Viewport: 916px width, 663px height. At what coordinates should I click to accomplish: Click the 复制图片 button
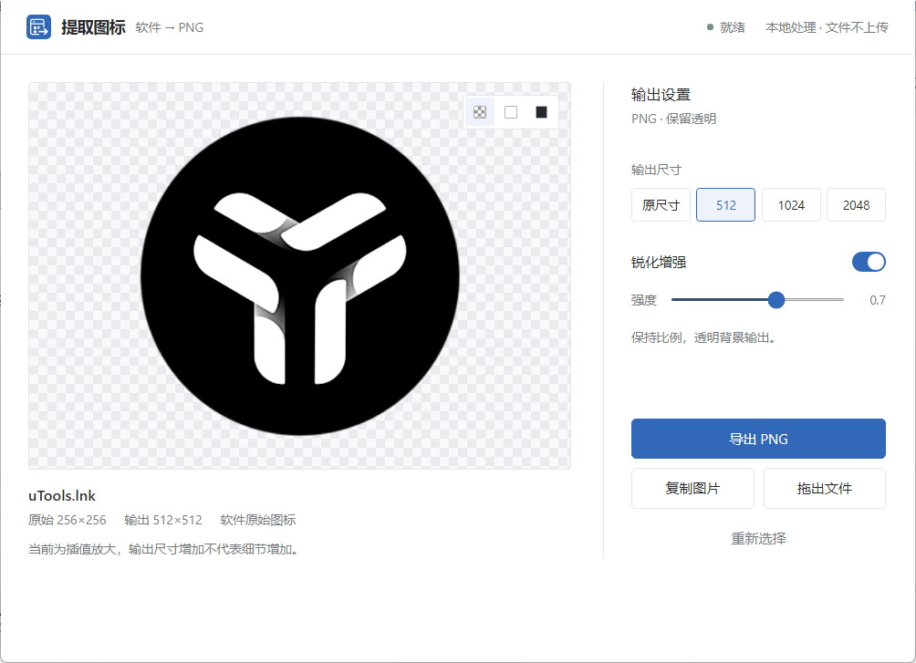pyautogui.click(x=692, y=488)
